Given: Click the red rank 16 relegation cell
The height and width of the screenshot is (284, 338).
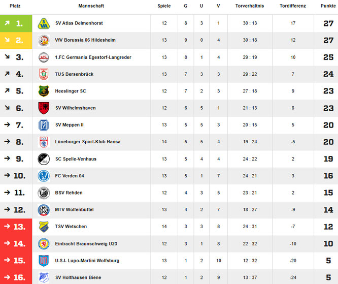Looking at the screenshot, I should tap(16, 277).
